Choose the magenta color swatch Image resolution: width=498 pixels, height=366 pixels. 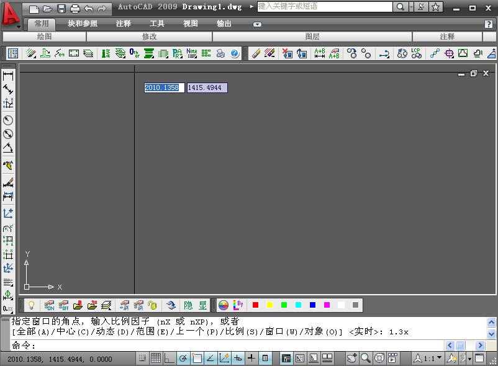(x=327, y=305)
